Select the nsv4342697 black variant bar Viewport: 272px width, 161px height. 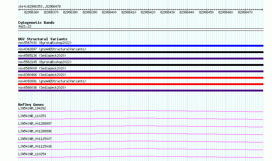pyautogui.click(x=141, y=52)
